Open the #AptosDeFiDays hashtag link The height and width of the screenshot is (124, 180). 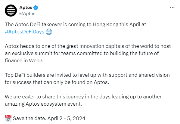25,32
